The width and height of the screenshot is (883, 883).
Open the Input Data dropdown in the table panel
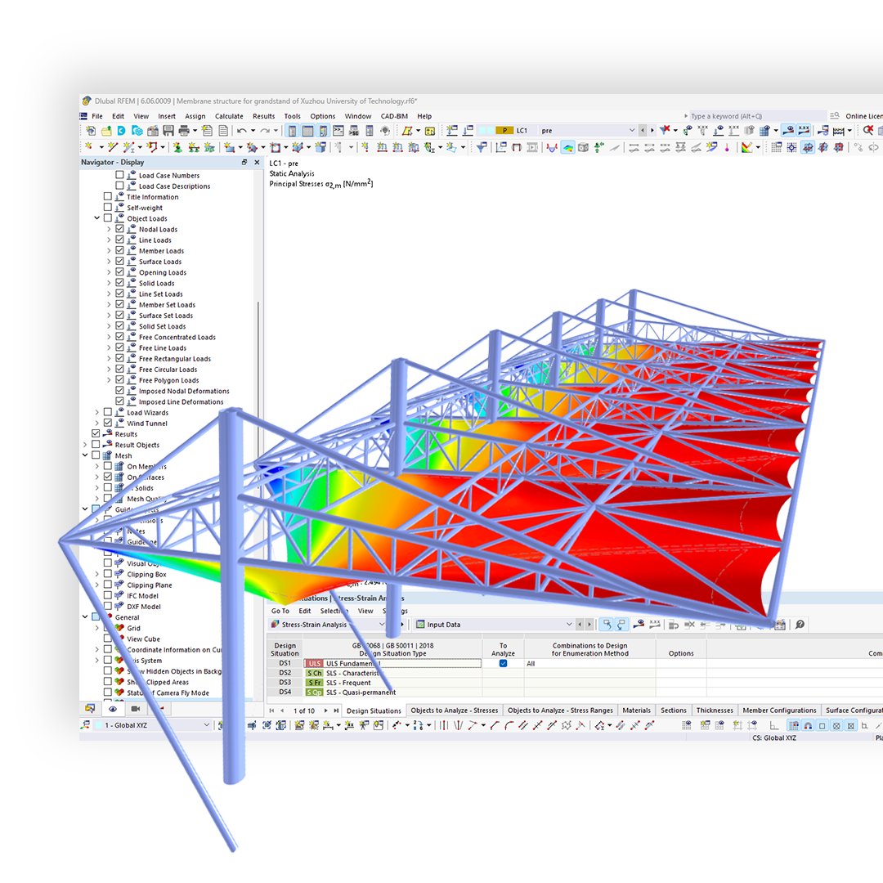pyautogui.click(x=570, y=624)
